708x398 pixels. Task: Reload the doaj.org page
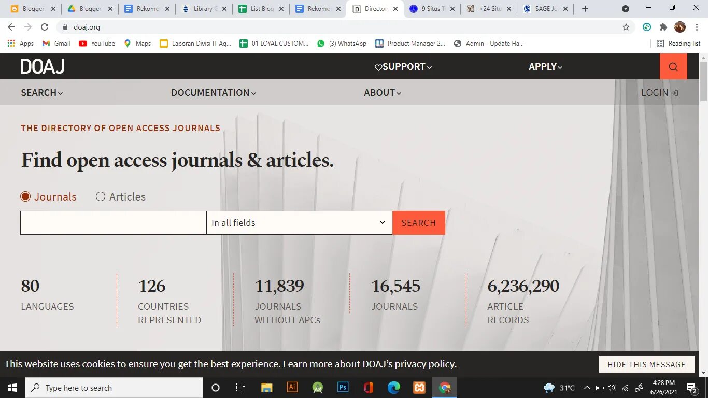click(45, 27)
